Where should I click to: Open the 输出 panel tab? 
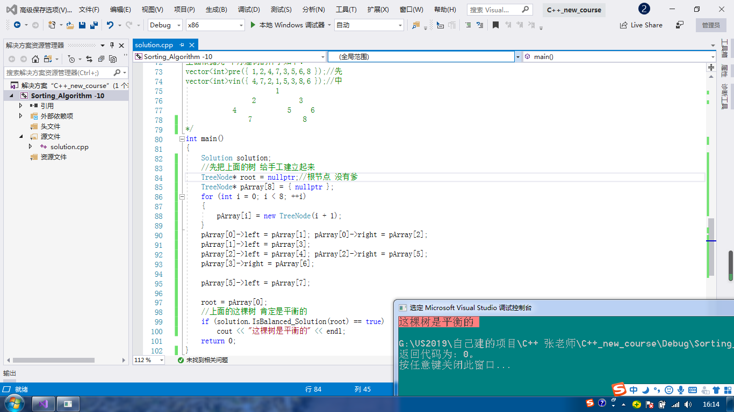point(10,373)
